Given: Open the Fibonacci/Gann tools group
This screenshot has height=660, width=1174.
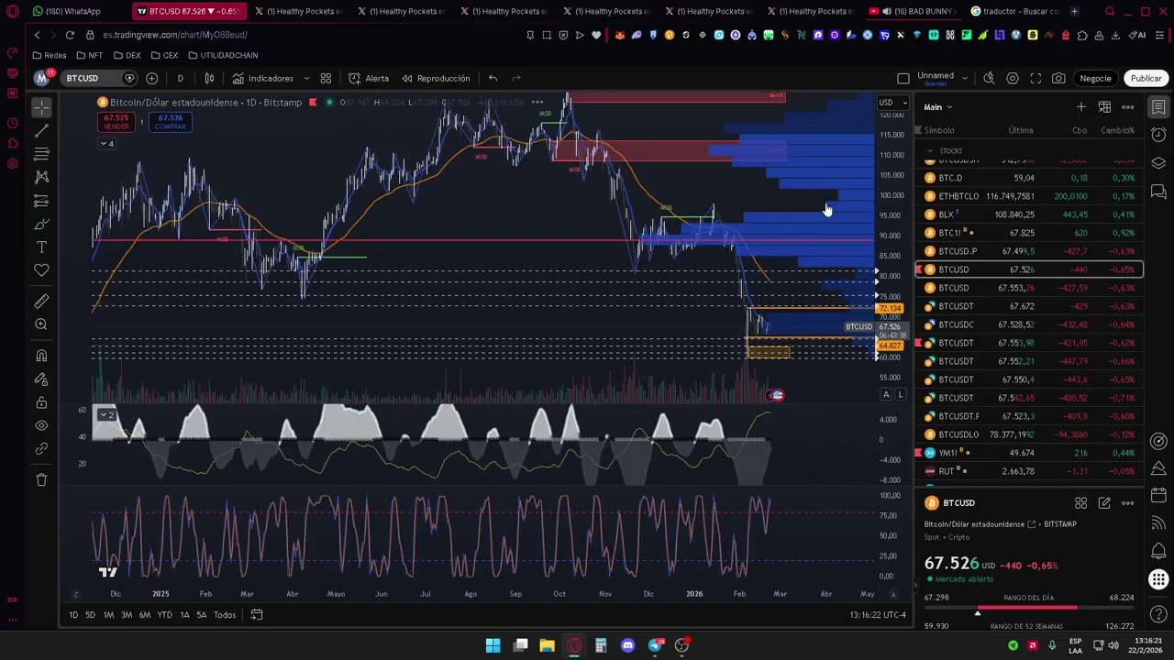Looking at the screenshot, I should 41,154.
